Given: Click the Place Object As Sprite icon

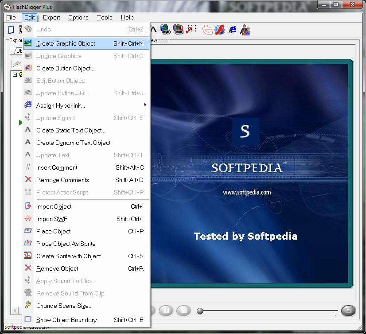Looking at the screenshot, I should (x=28, y=243).
